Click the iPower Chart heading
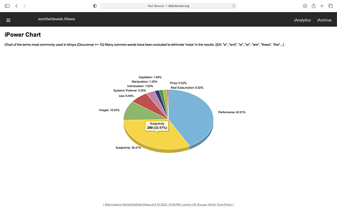The width and height of the screenshot is (337, 210). 22,35
